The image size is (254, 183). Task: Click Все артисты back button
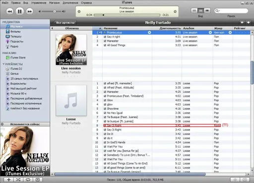point(64,22)
